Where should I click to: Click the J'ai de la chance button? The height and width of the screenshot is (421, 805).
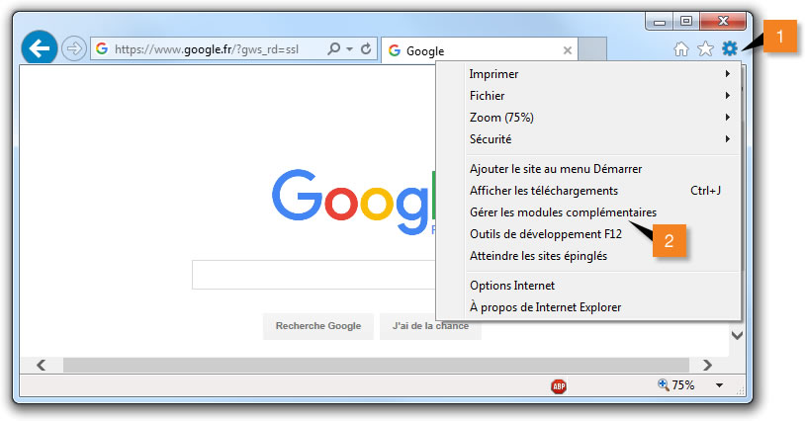click(x=429, y=326)
